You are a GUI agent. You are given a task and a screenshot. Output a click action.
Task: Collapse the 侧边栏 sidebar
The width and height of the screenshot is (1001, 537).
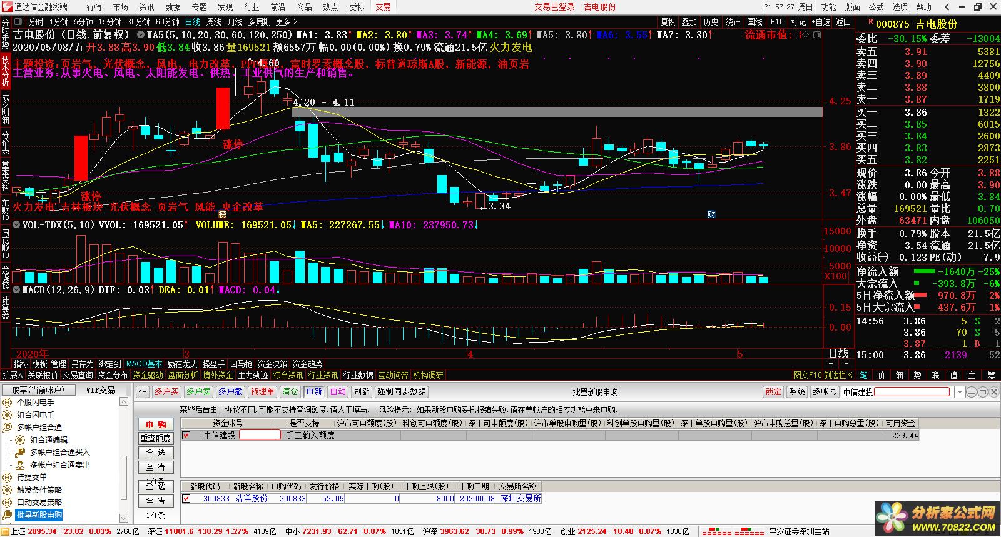coord(839,375)
